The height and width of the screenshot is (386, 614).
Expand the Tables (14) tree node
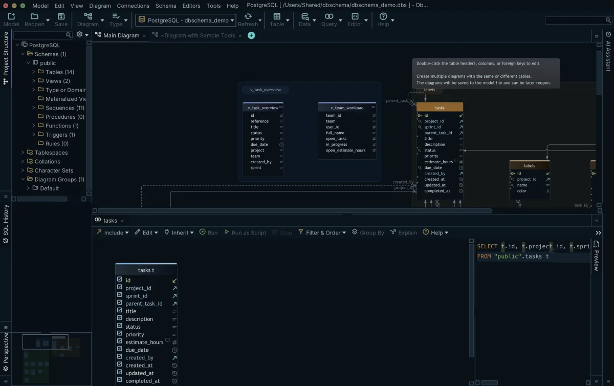(34, 72)
